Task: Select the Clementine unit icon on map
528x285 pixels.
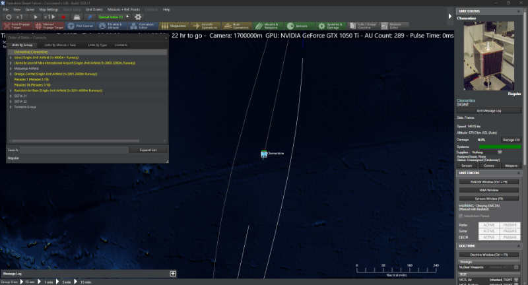Action: click(264, 154)
